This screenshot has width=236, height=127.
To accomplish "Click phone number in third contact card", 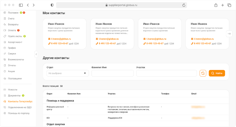I will pos(155,43).
